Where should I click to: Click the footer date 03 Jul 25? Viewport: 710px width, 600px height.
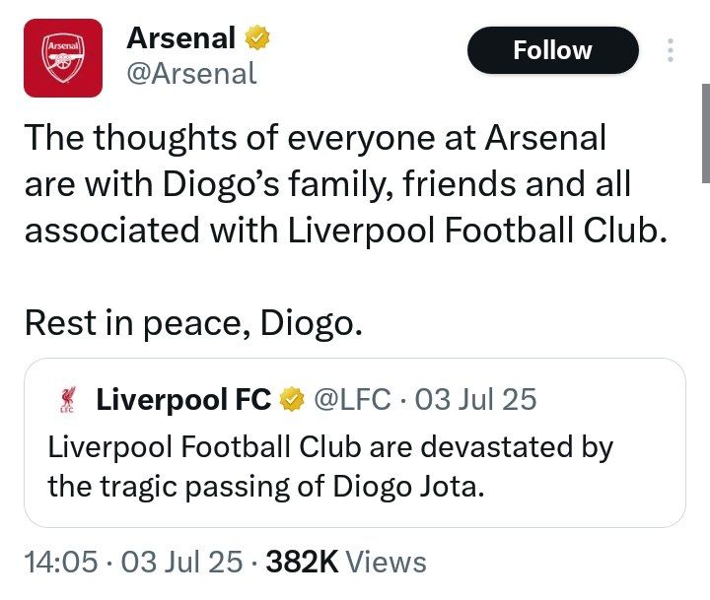(182, 563)
